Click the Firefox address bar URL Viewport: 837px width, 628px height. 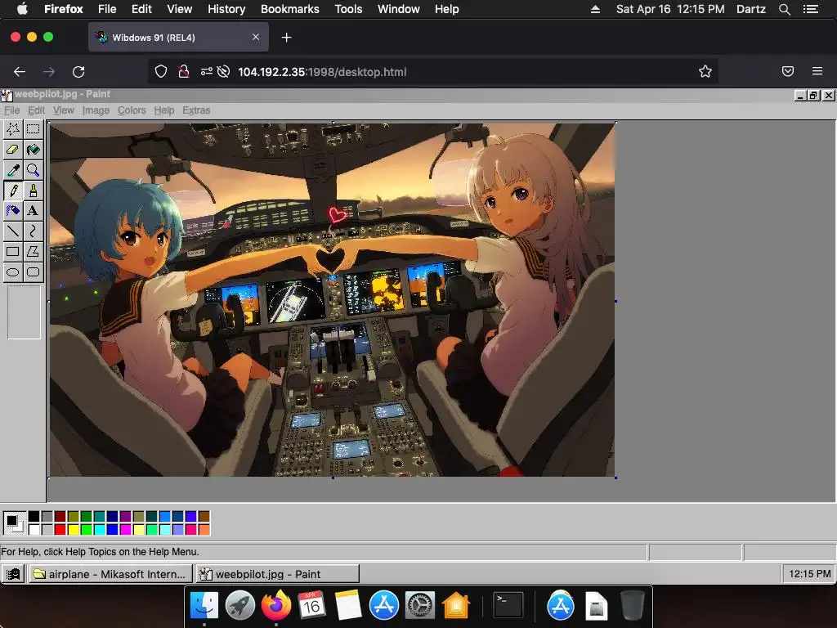click(322, 72)
